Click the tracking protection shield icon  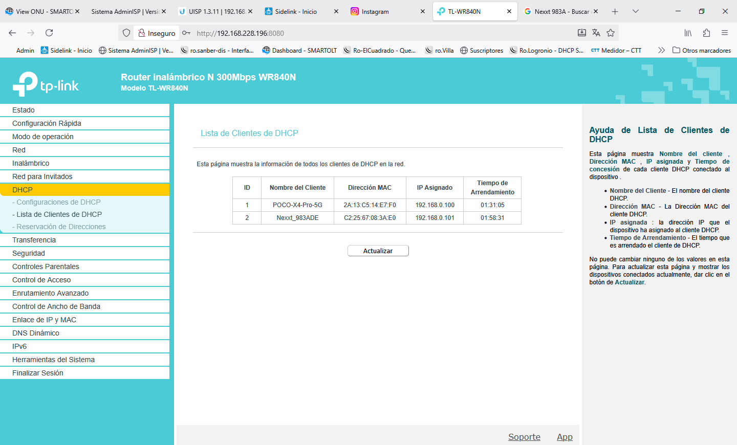tap(126, 33)
